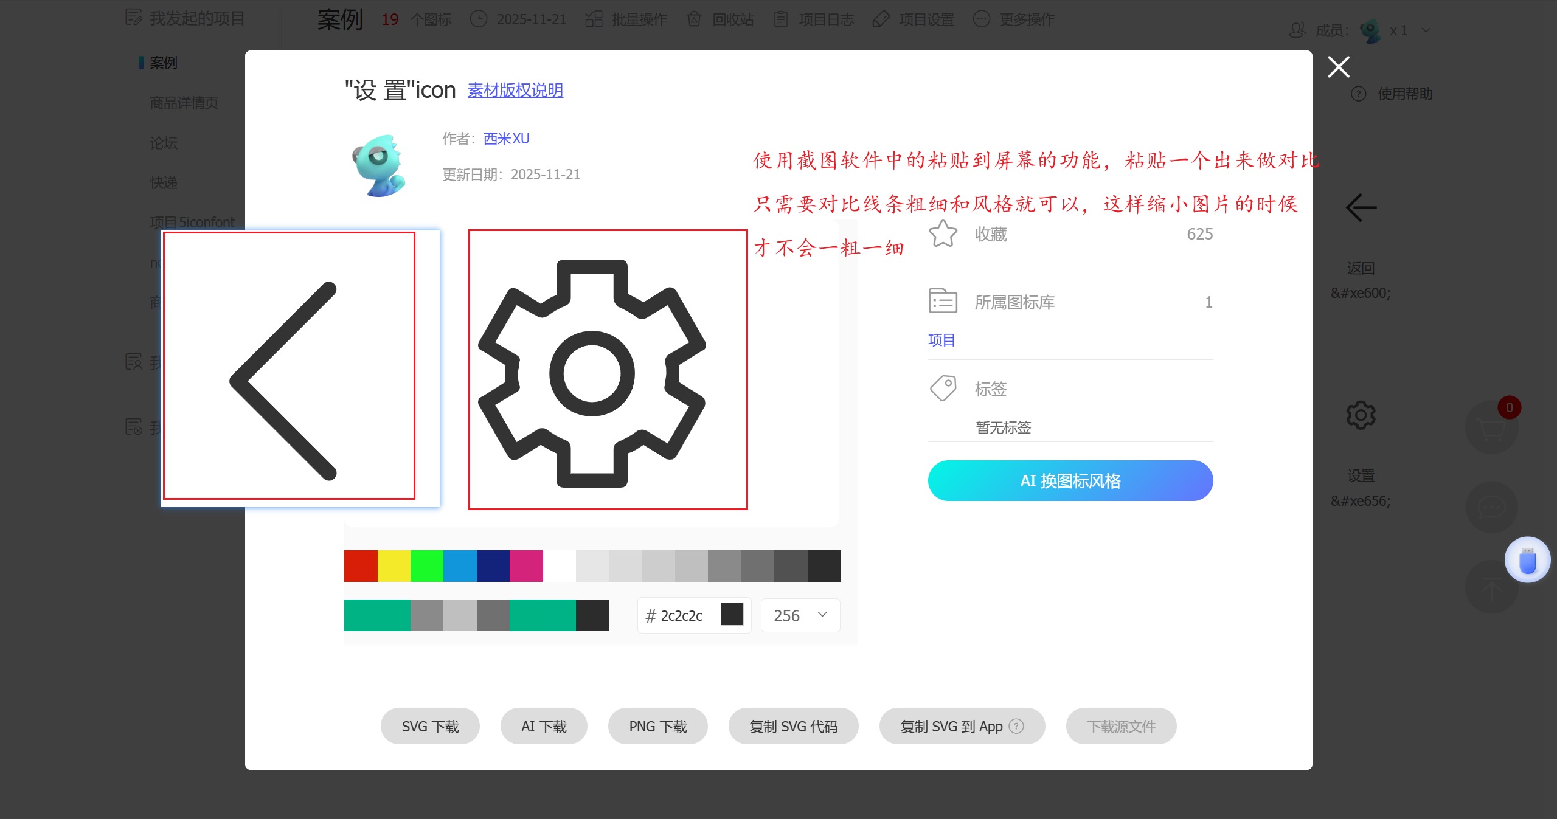Click AI 换图标风格 button
This screenshot has width=1557, height=819.
[1070, 481]
